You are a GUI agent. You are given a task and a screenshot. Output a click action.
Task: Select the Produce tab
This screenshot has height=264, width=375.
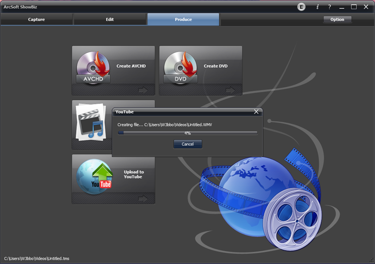point(183,19)
